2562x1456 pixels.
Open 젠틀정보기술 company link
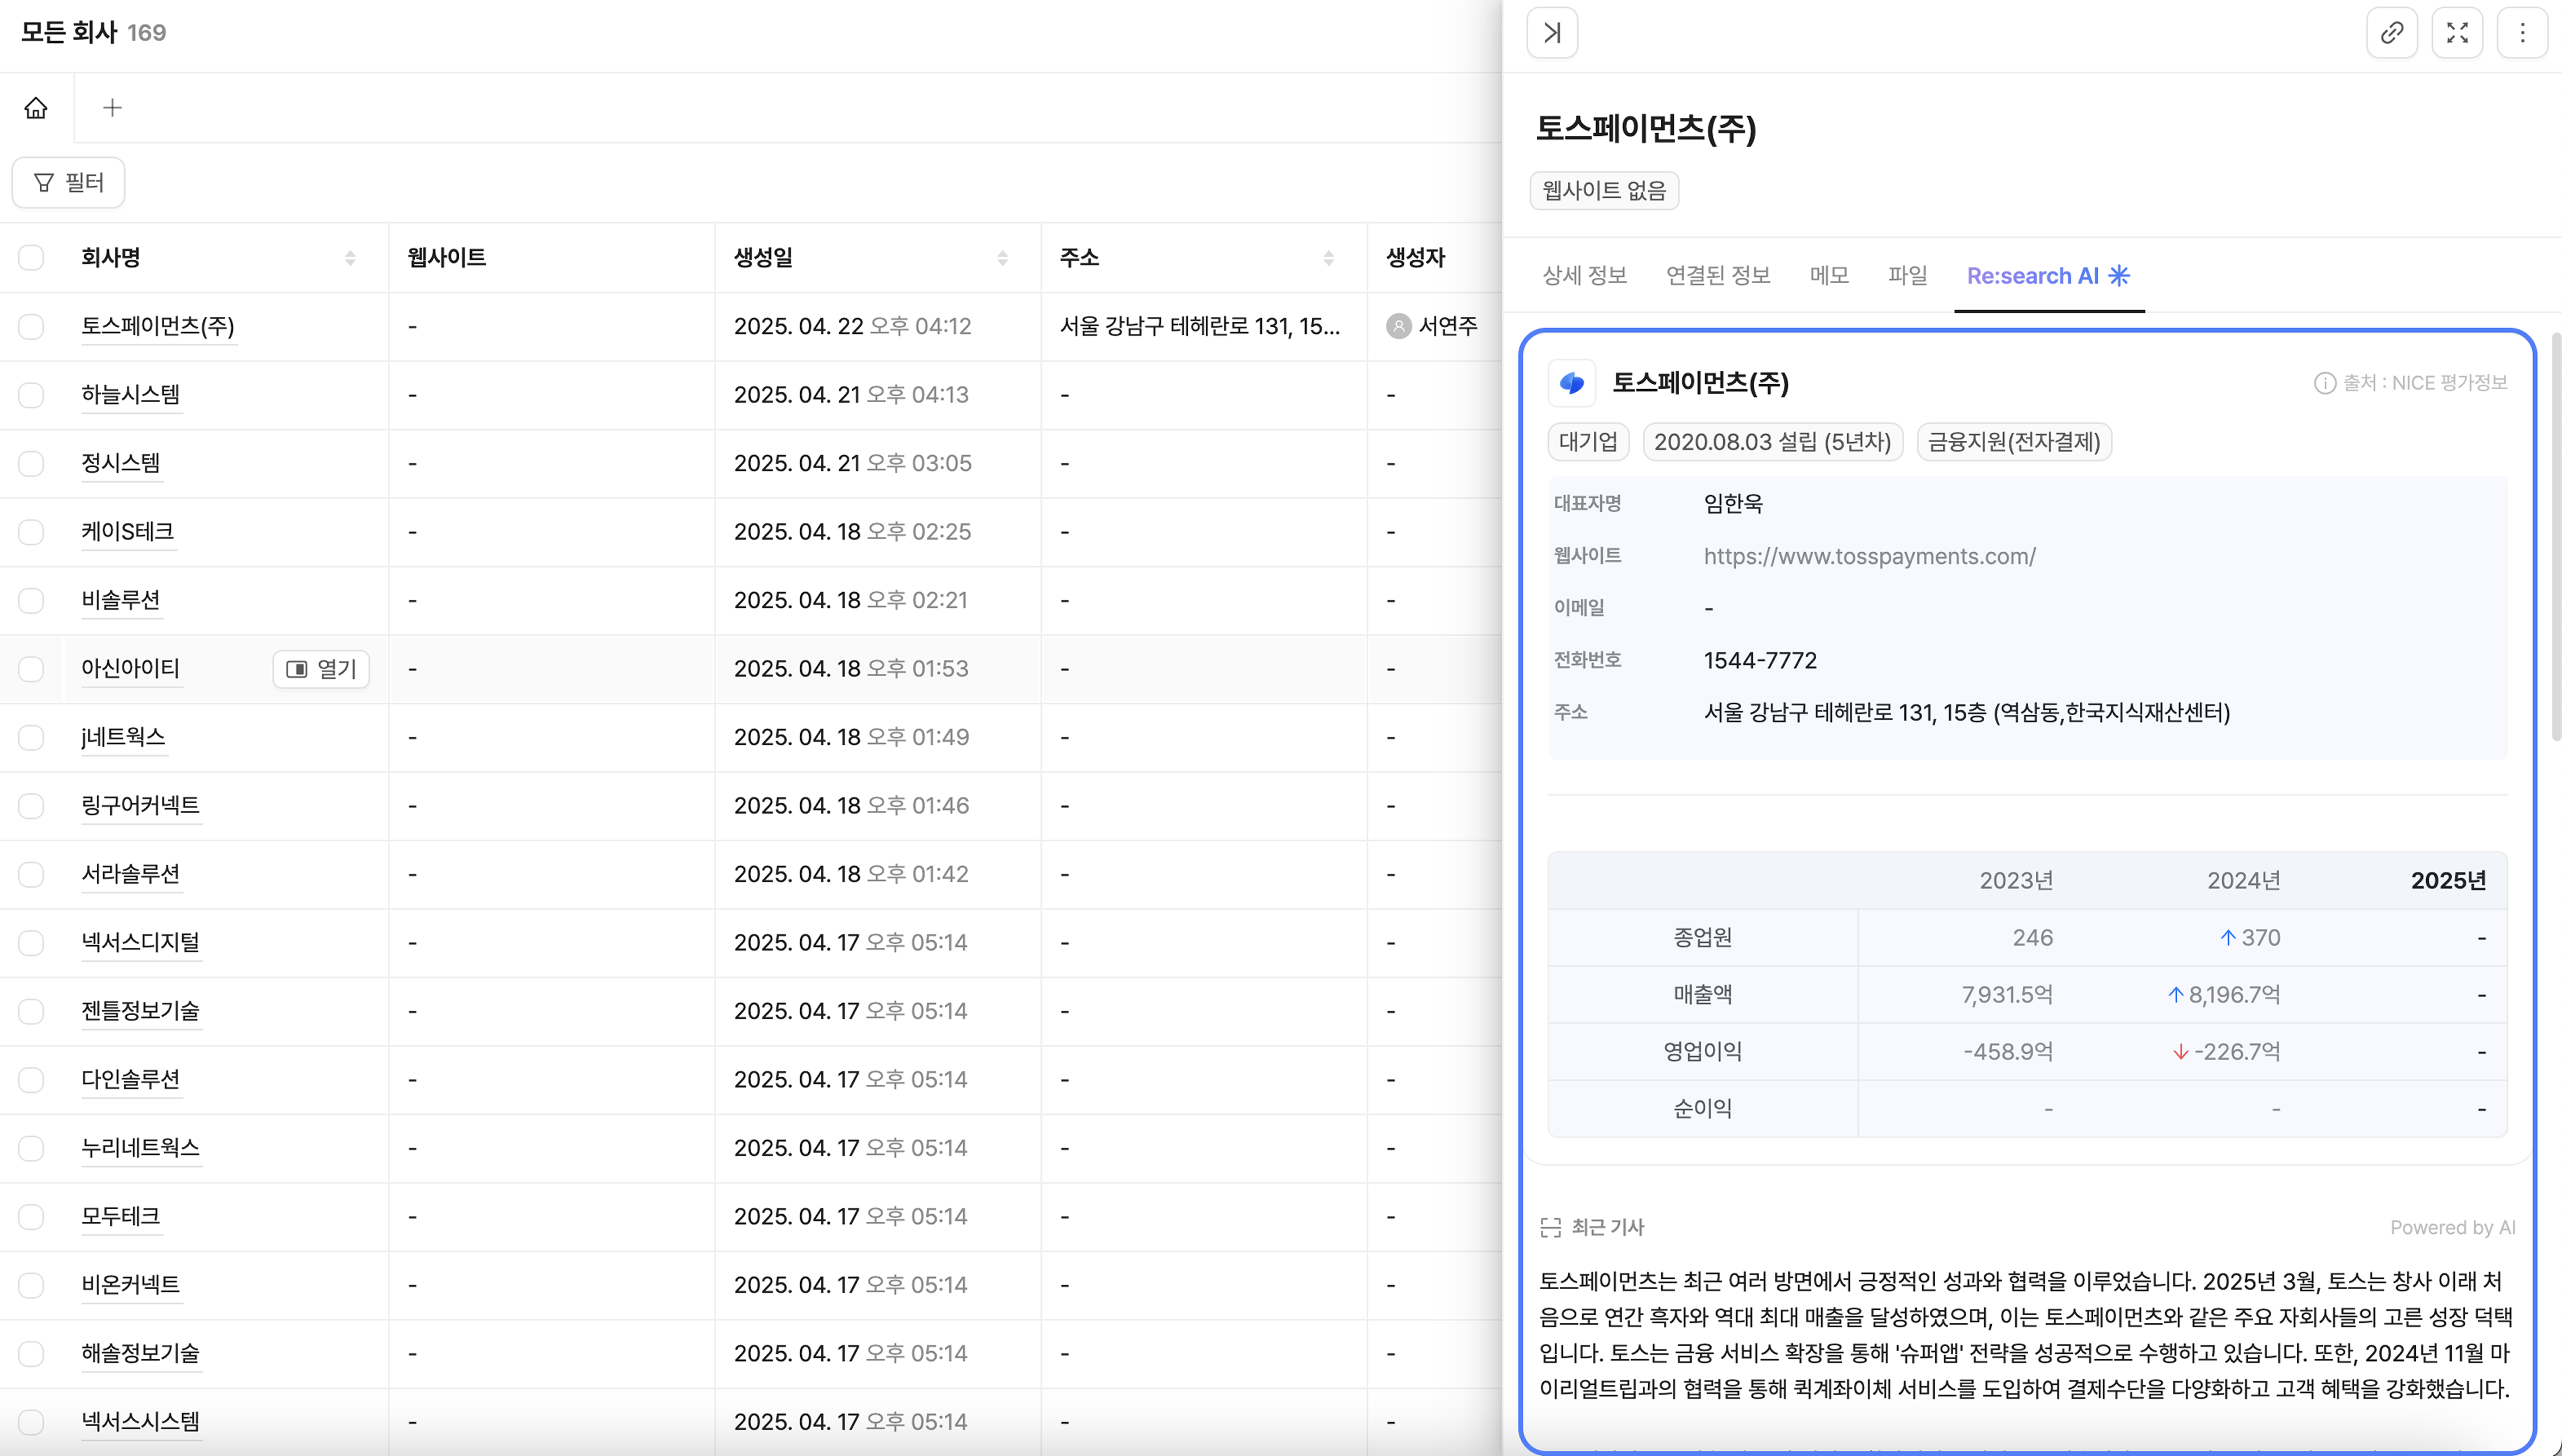(140, 1011)
